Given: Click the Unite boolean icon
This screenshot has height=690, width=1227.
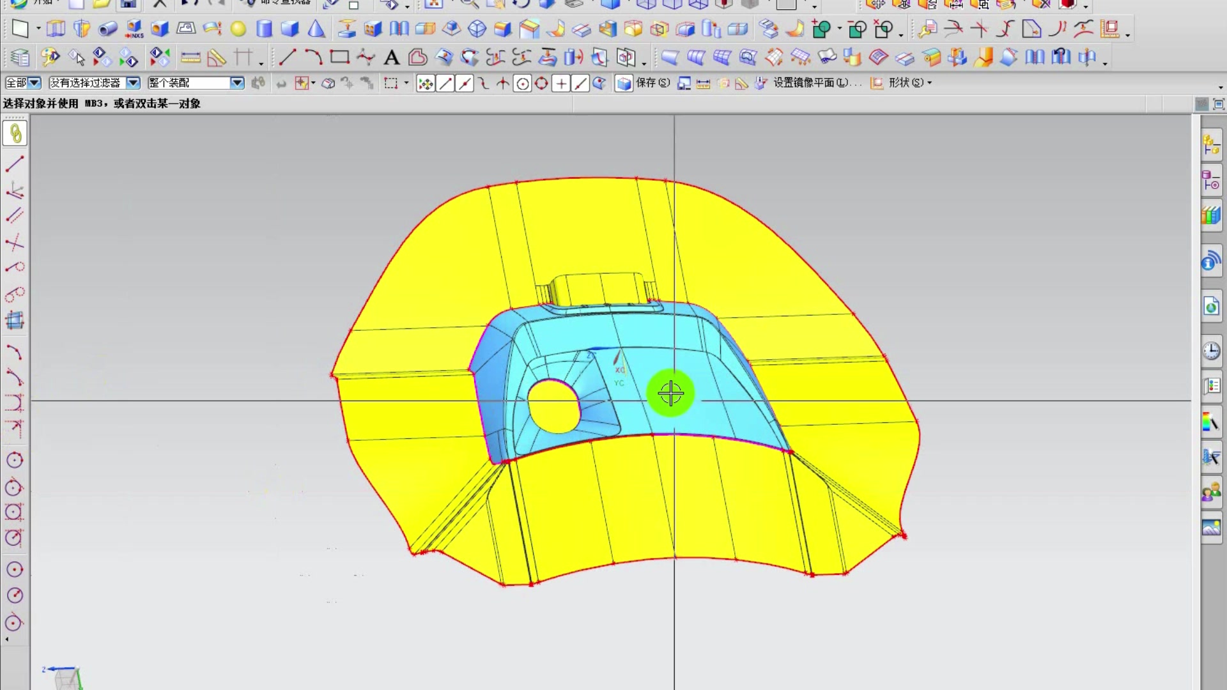Looking at the screenshot, I should [x=822, y=29].
